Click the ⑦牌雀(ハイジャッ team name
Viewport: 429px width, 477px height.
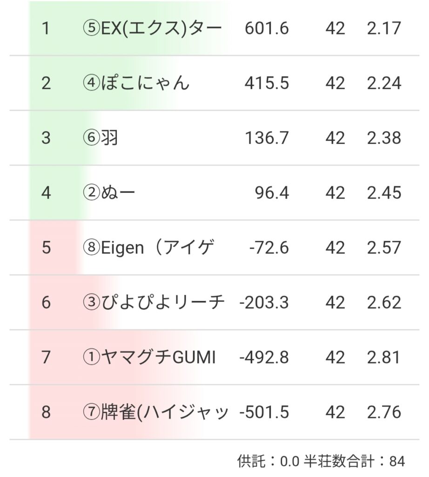click(x=155, y=412)
